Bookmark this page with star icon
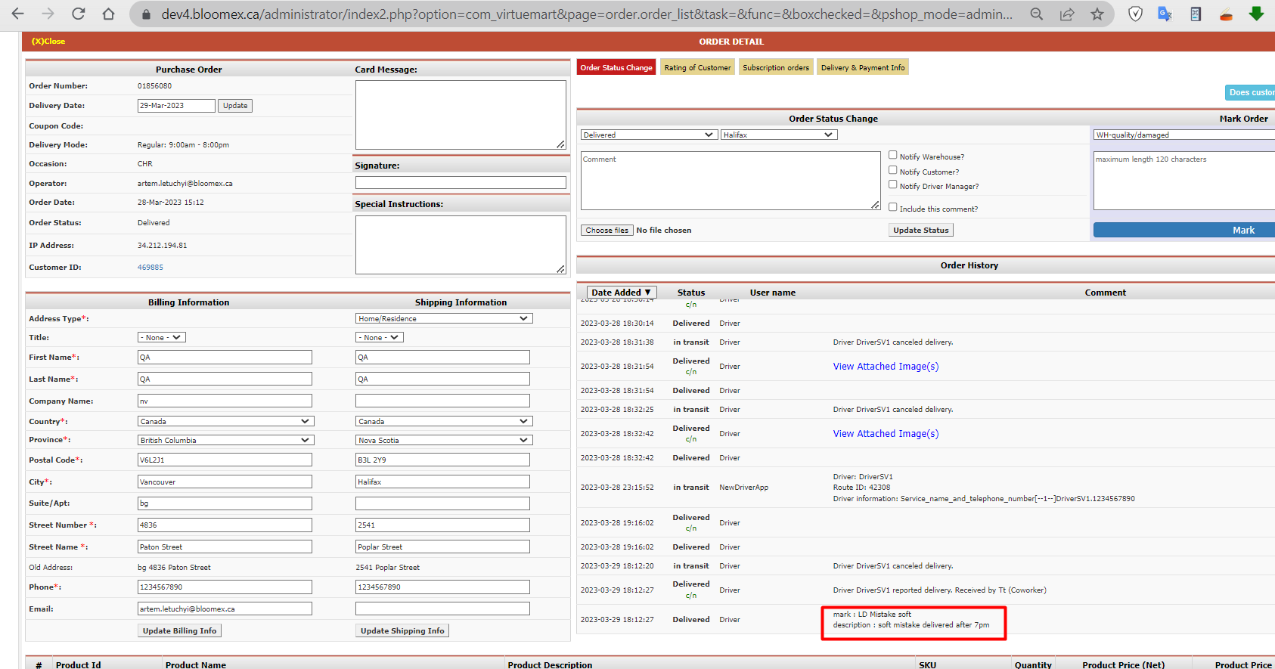1275x669 pixels. pyautogui.click(x=1097, y=14)
